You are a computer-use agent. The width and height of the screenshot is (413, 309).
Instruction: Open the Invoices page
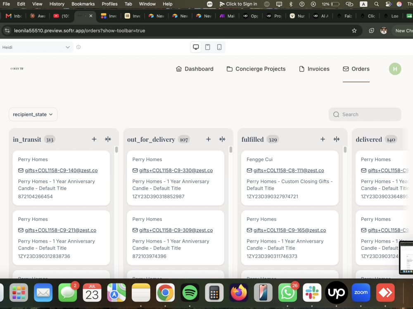coord(314,69)
